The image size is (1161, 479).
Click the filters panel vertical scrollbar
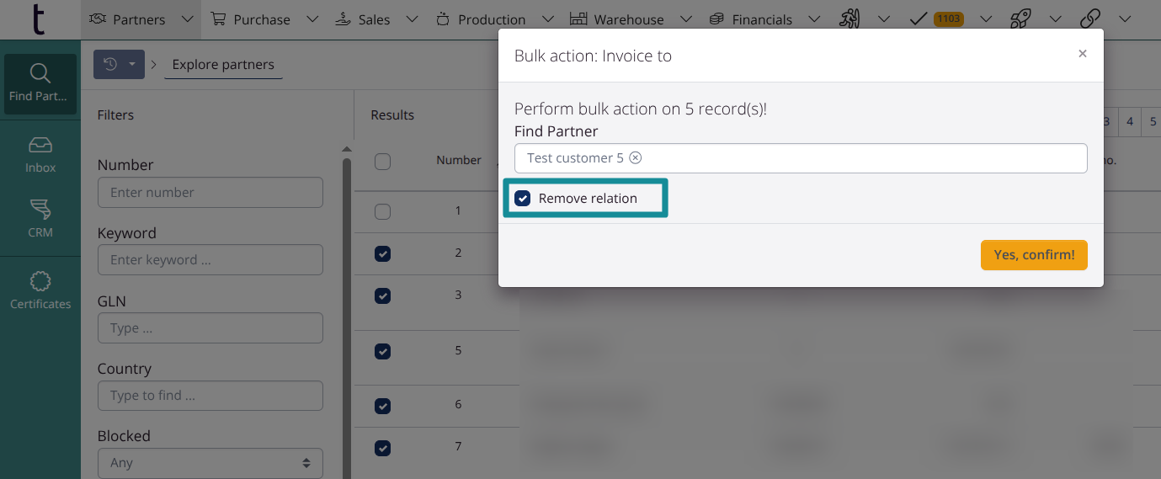(346, 320)
